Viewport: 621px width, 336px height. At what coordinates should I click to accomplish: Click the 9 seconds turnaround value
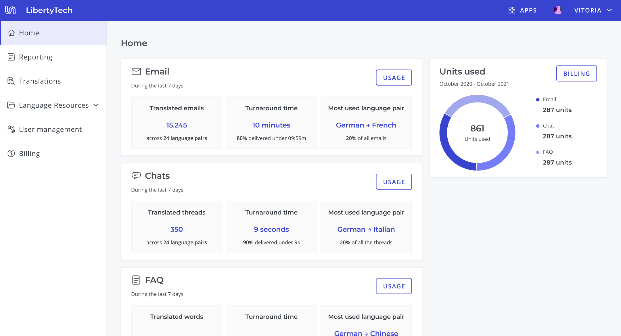(x=271, y=229)
